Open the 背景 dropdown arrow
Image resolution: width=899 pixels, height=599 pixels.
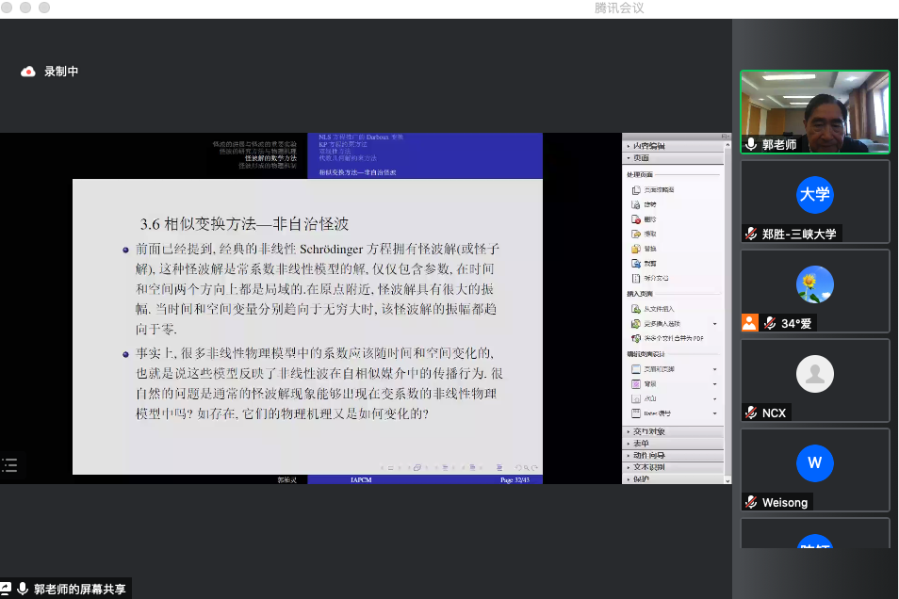coord(714,384)
